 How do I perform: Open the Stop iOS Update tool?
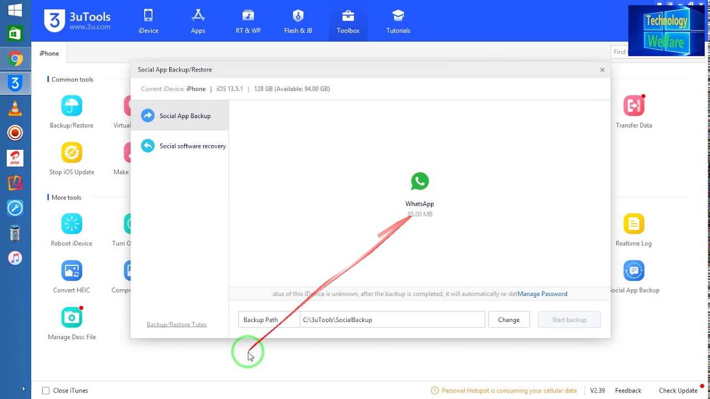(x=72, y=152)
